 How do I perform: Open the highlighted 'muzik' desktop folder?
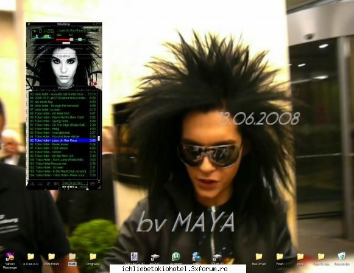point(73,259)
